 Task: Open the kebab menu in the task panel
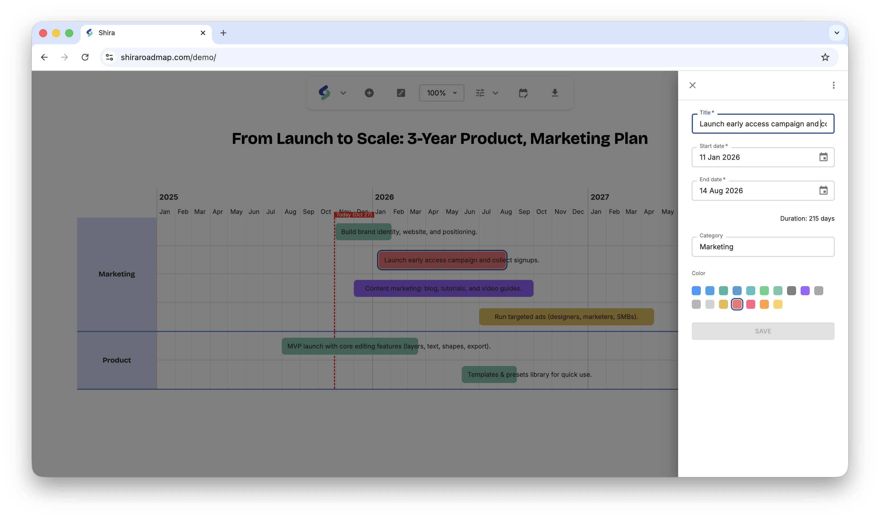834,85
